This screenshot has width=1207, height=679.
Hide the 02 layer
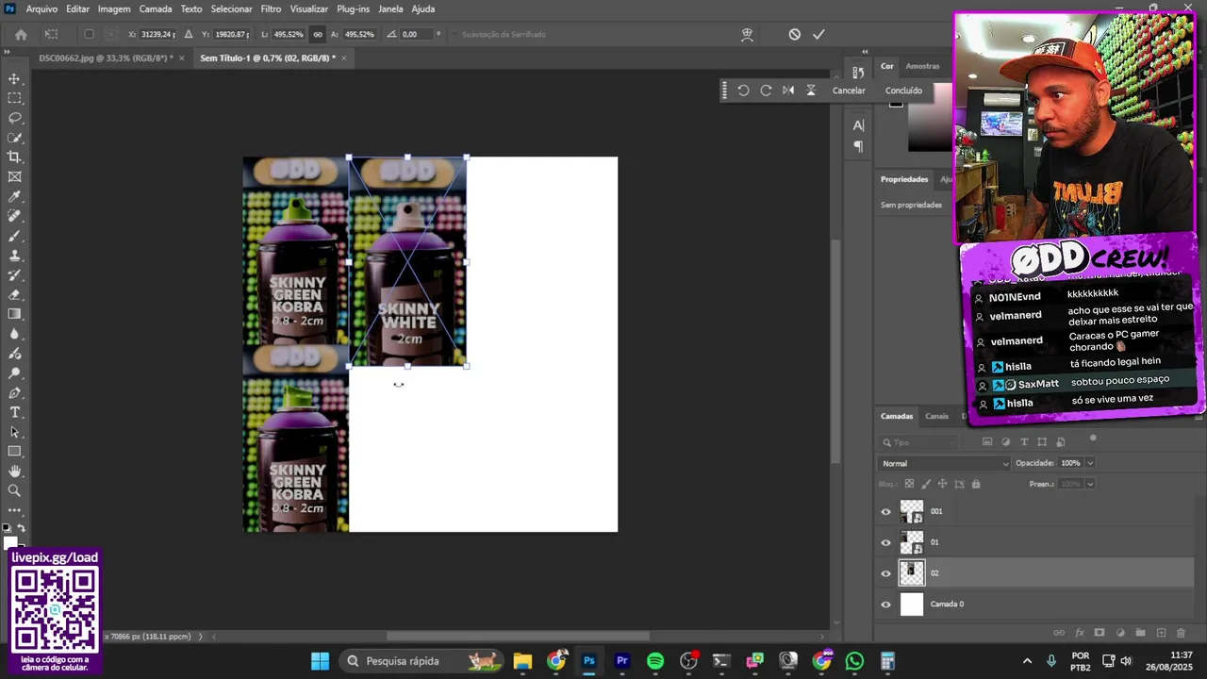tap(885, 573)
